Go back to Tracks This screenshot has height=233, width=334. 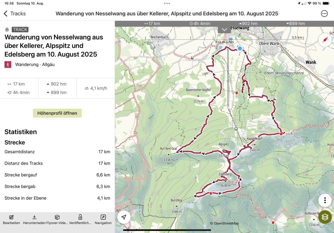[15, 14]
